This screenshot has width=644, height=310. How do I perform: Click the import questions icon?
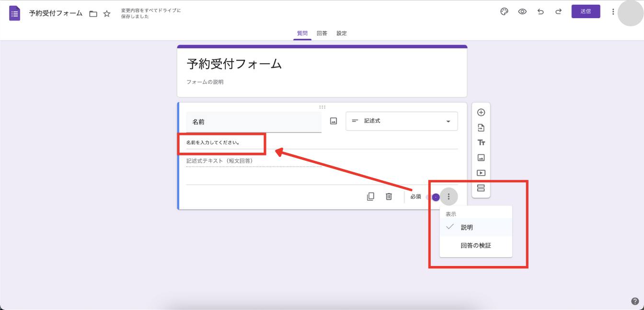tap(481, 127)
